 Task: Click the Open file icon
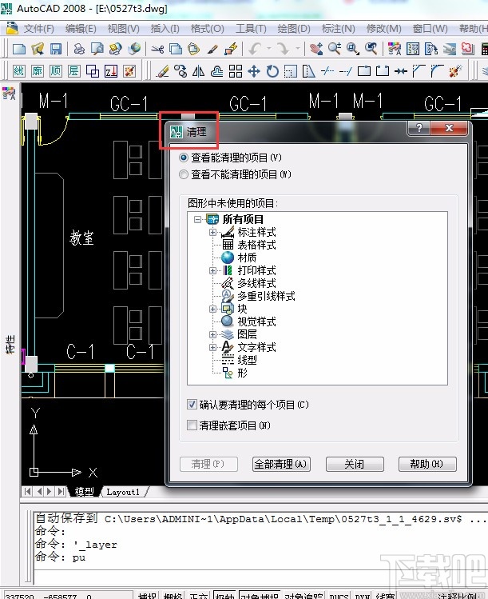tap(38, 49)
